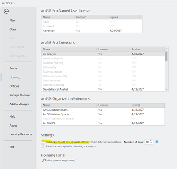
Task: Open the Options page
Action: 14,86
